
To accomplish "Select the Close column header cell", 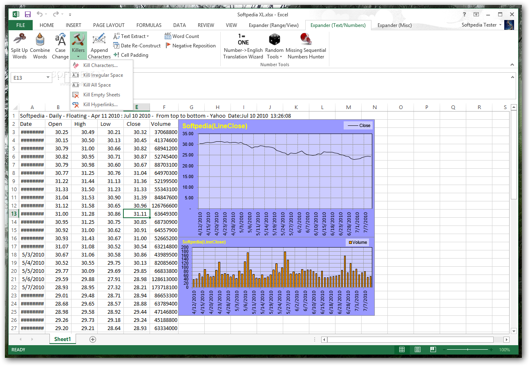I will pos(136,124).
